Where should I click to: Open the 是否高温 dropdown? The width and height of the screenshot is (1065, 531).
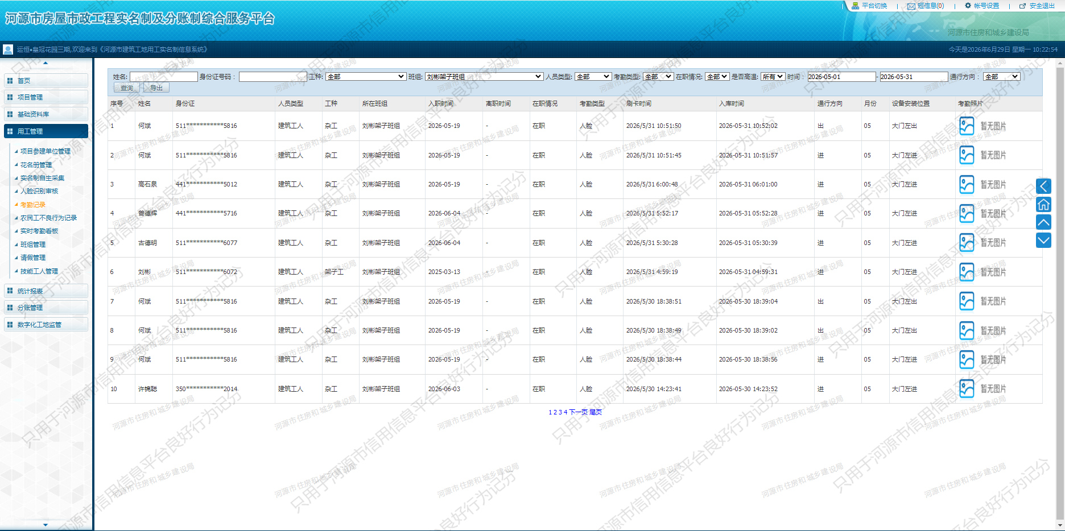(x=773, y=76)
